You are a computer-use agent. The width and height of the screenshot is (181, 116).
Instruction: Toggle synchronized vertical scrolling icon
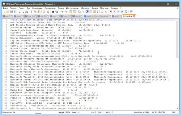click(71, 12)
